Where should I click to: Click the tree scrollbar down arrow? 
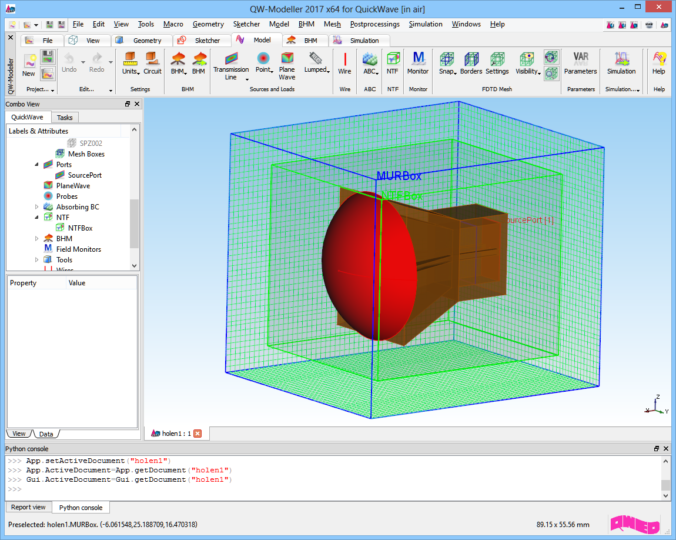(135, 266)
